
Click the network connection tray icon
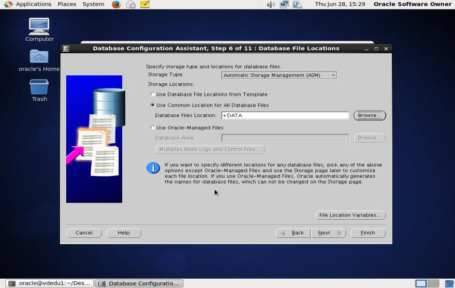(x=284, y=4)
